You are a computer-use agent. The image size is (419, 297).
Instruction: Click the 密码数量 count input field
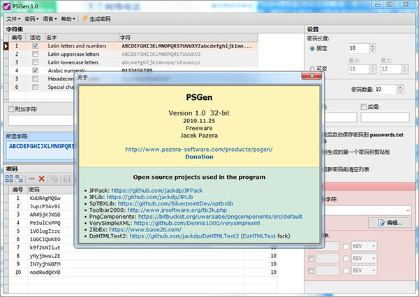pyautogui.click(x=385, y=89)
